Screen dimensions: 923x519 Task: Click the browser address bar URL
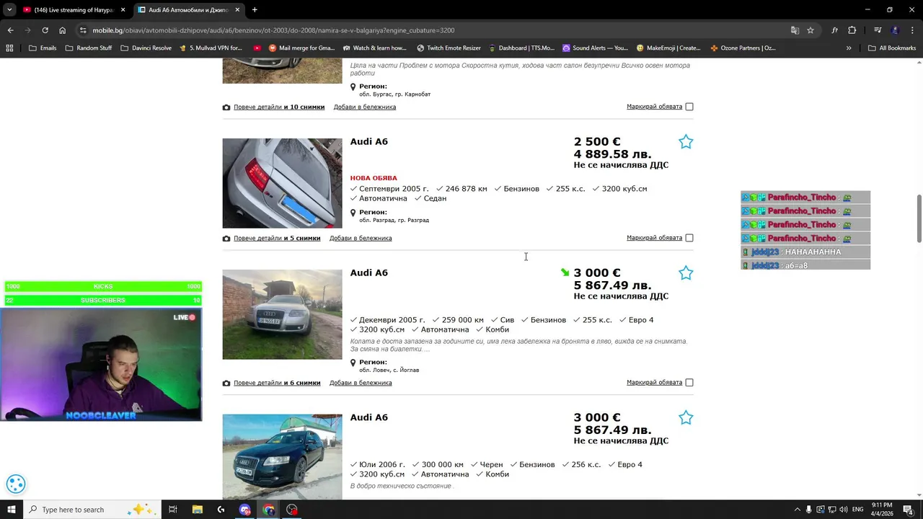pos(273,30)
